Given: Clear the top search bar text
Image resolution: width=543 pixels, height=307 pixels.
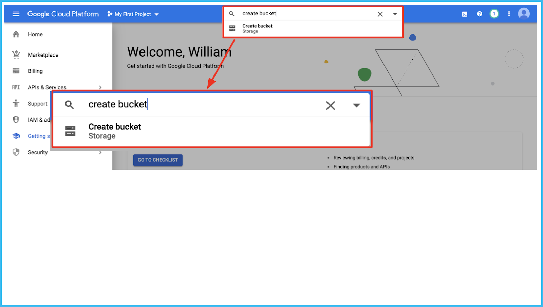Looking at the screenshot, I should pos(380,14).
